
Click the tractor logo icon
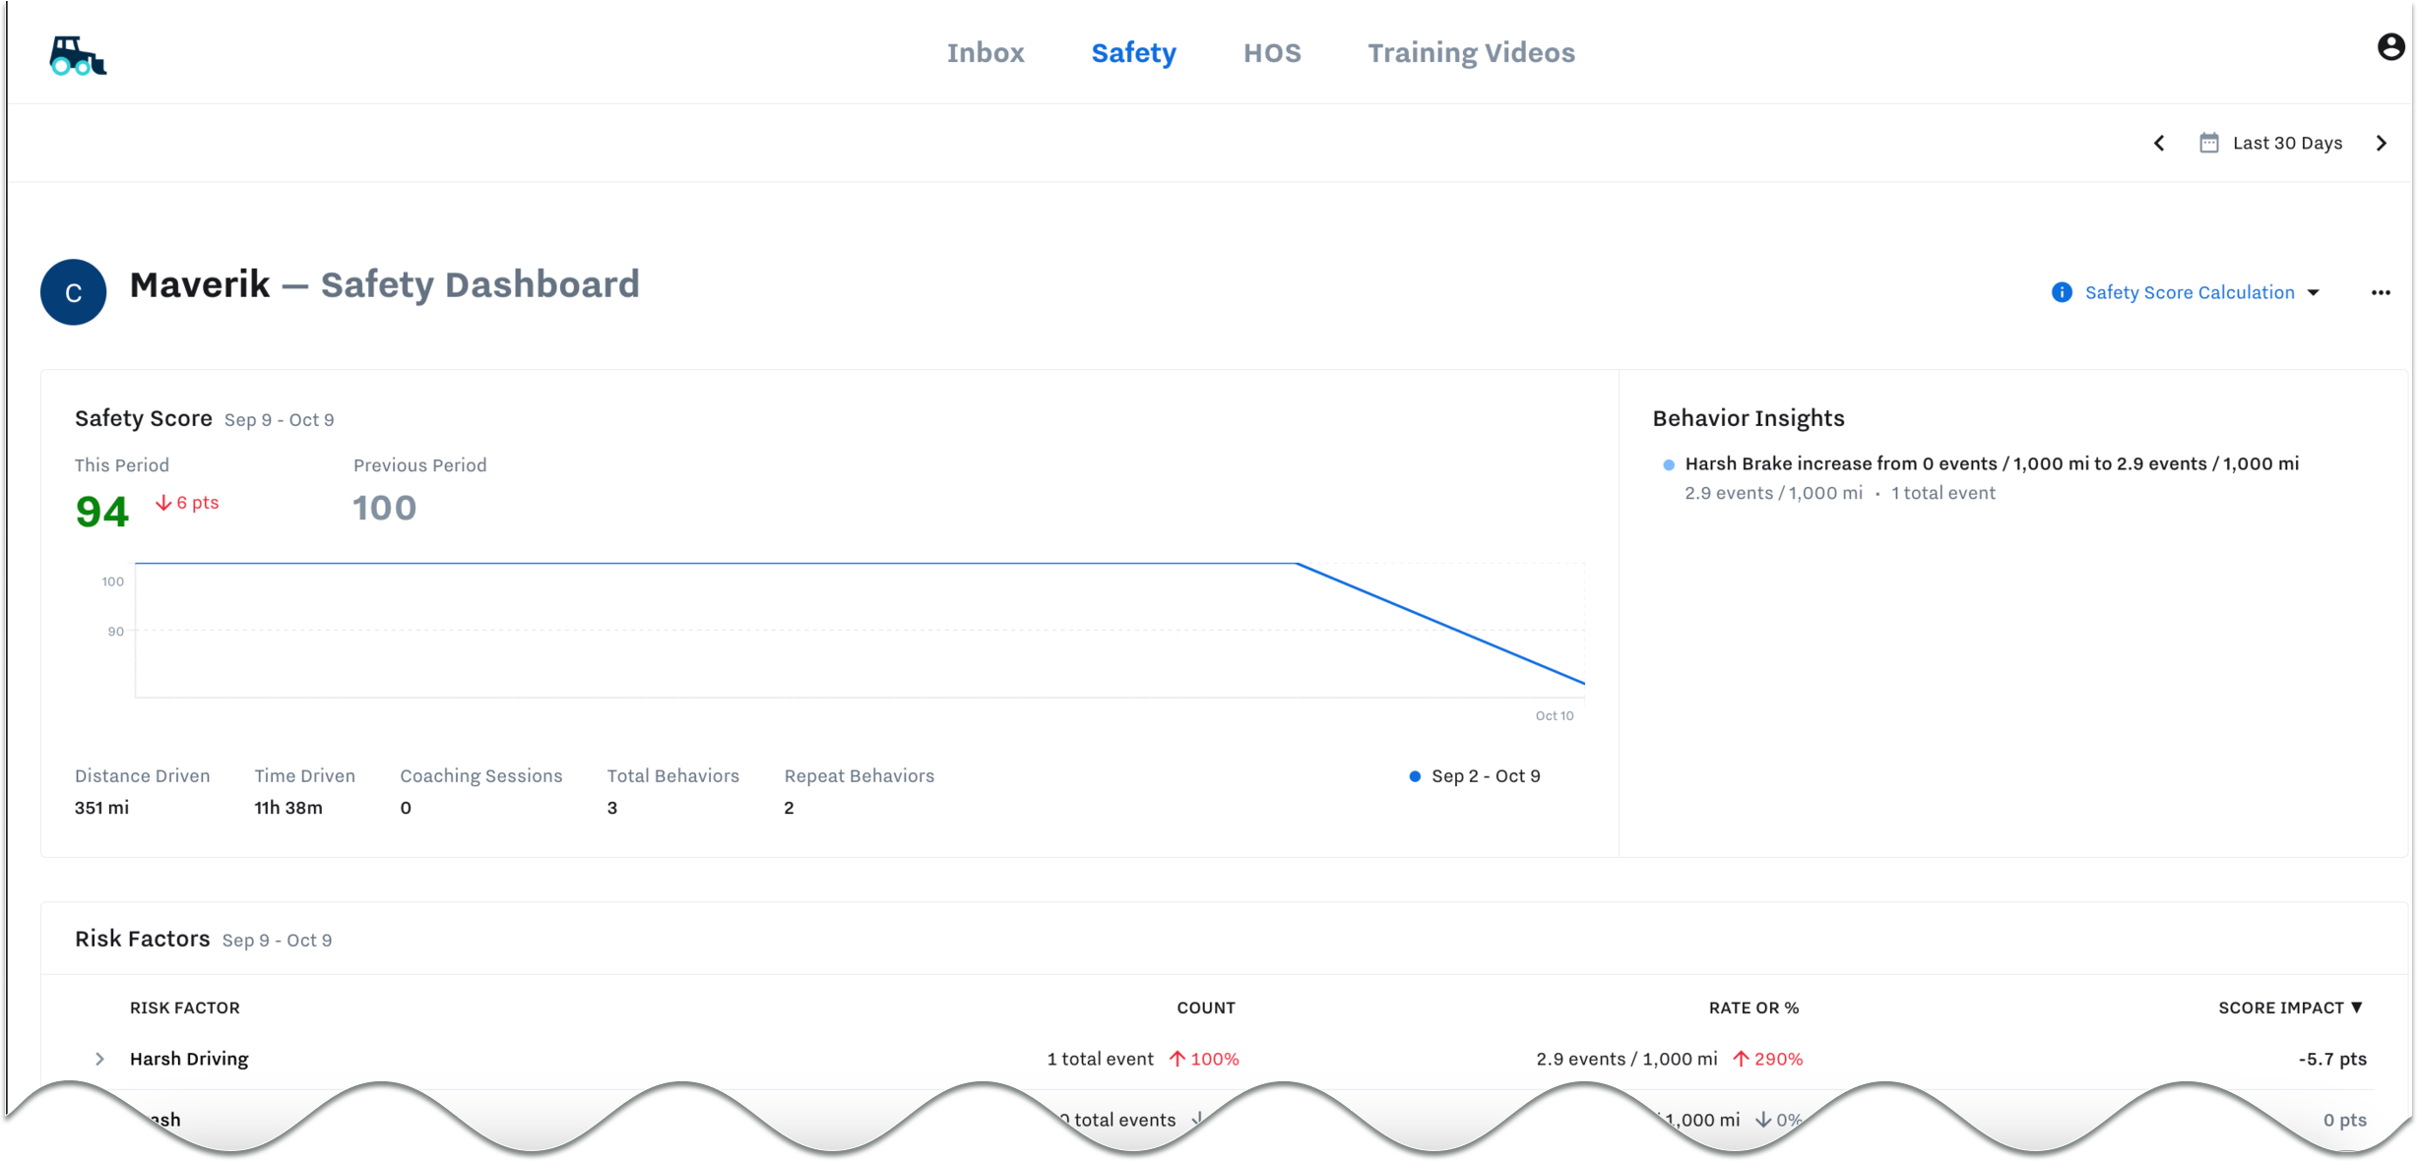76,57
